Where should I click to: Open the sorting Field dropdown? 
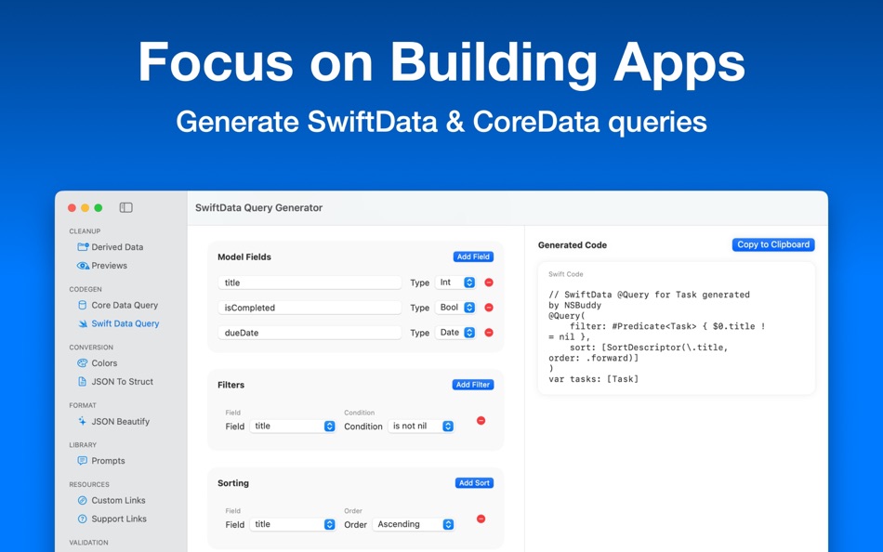pos(293,524)
